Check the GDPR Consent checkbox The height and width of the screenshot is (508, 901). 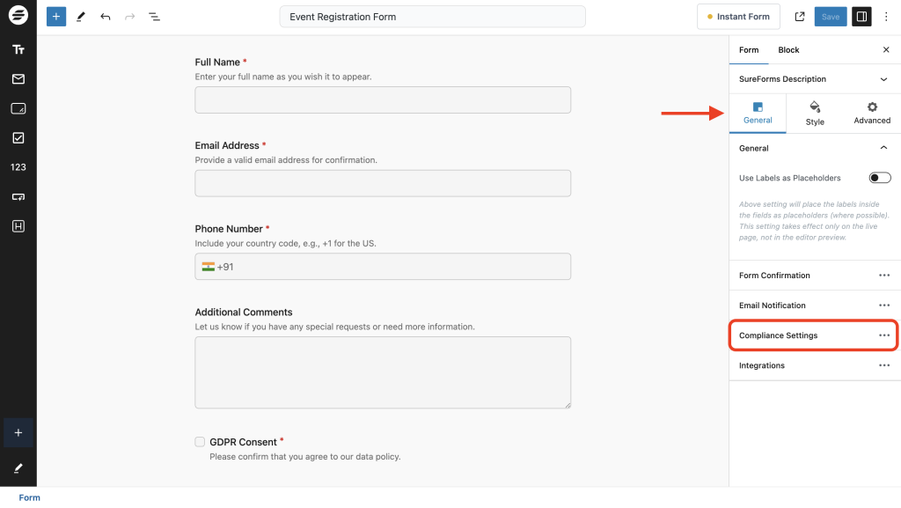200,441
